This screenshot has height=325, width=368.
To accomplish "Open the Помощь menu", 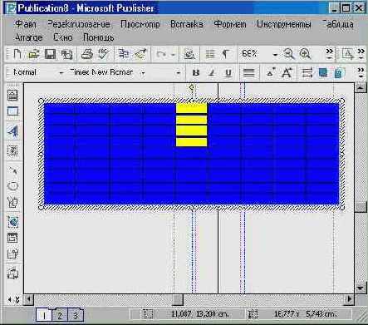I will pyautogui.click(x=99, y=37).
